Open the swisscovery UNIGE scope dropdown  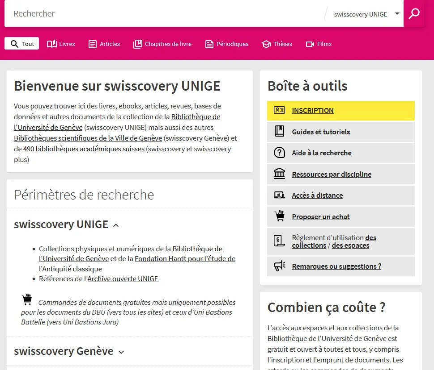point(366,14)
